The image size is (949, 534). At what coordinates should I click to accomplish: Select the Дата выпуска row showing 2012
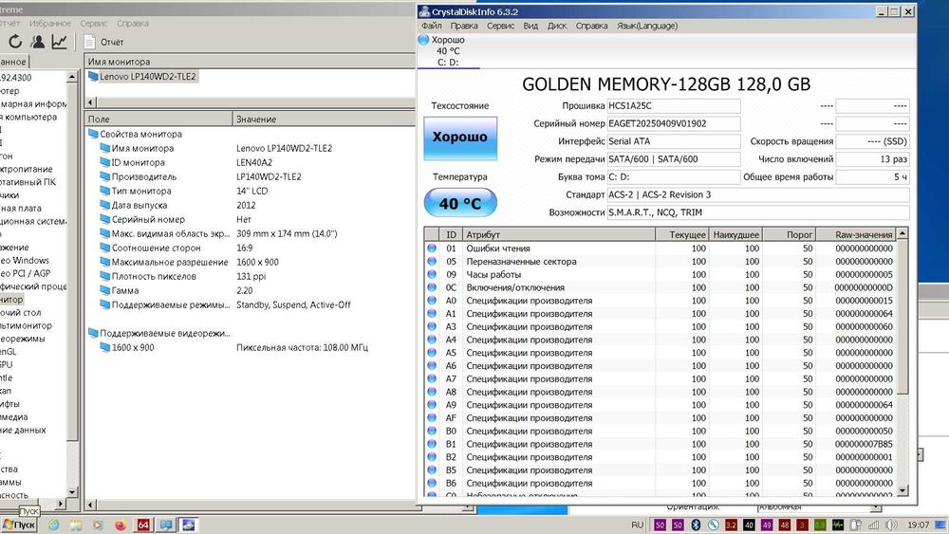[250, 205]
